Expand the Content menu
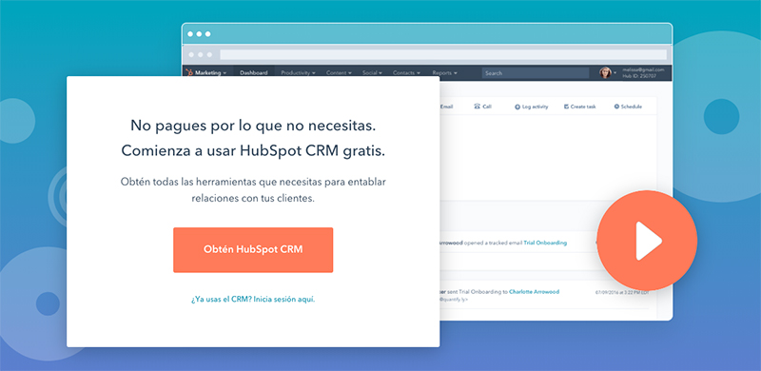The image size is (761, 371). pos(339,73)
